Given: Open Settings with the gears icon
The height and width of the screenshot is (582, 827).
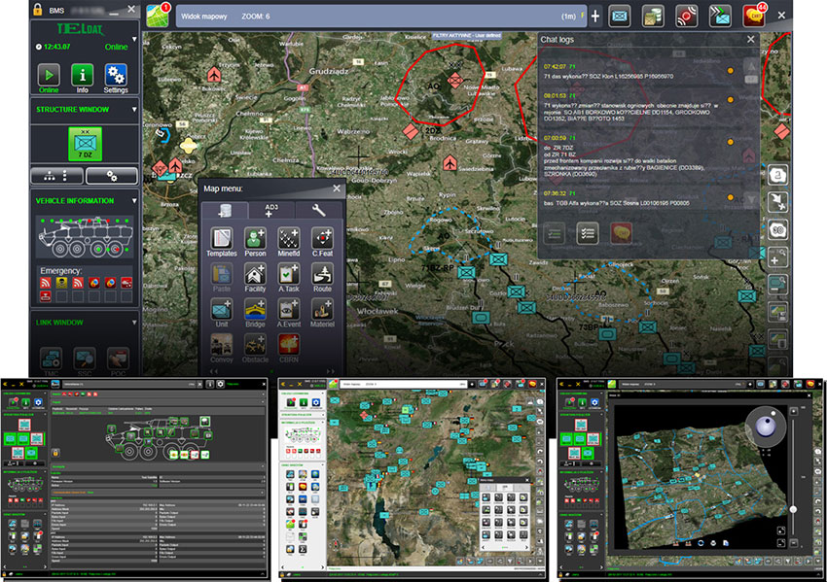Looking at the screenshot, I should click(x=116, y=75).
